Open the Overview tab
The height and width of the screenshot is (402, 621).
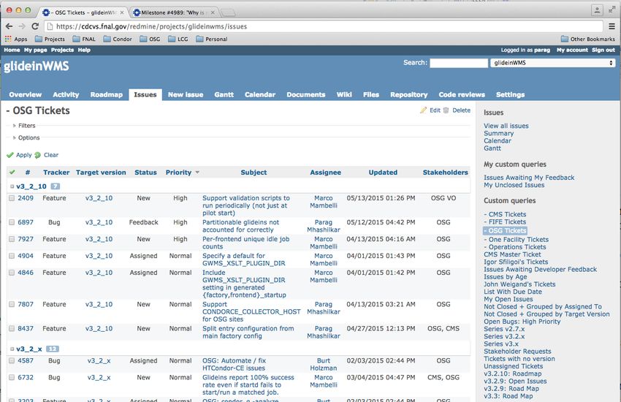pos(26,95)
